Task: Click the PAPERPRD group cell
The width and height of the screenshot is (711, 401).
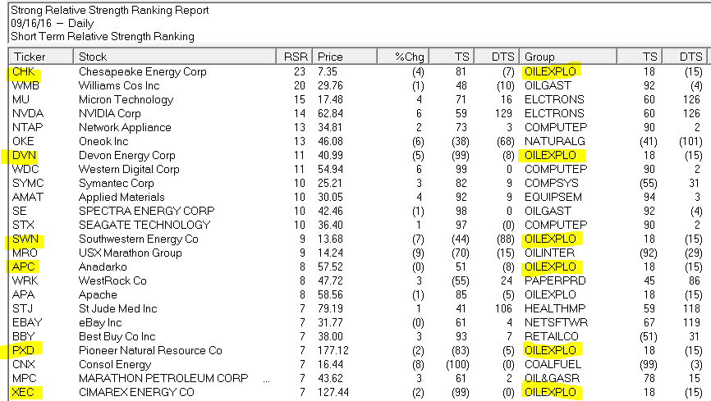Action: (555, 281)
